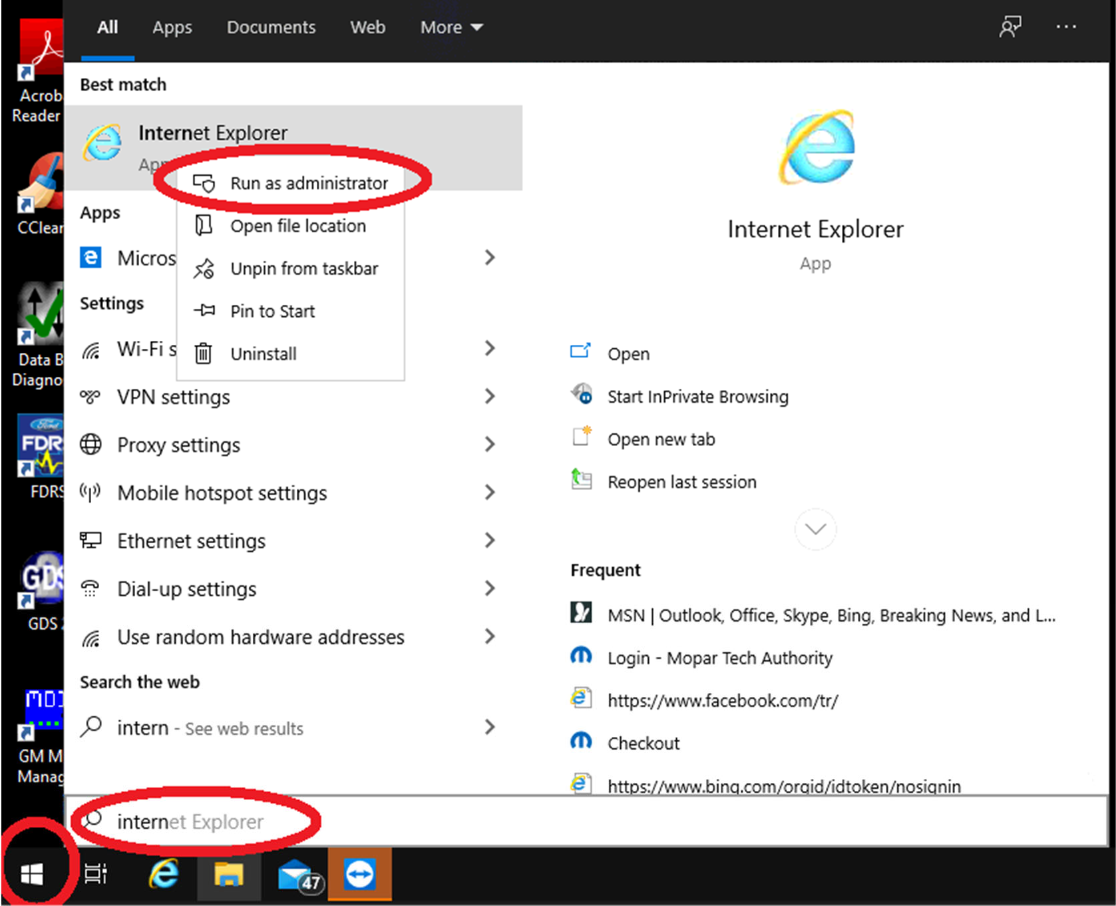The height and width of the screenshot is (906, 1116).
Task: Open TeamViewer from the taskbar
Action: pyautogui.click(x=360, y=874)
